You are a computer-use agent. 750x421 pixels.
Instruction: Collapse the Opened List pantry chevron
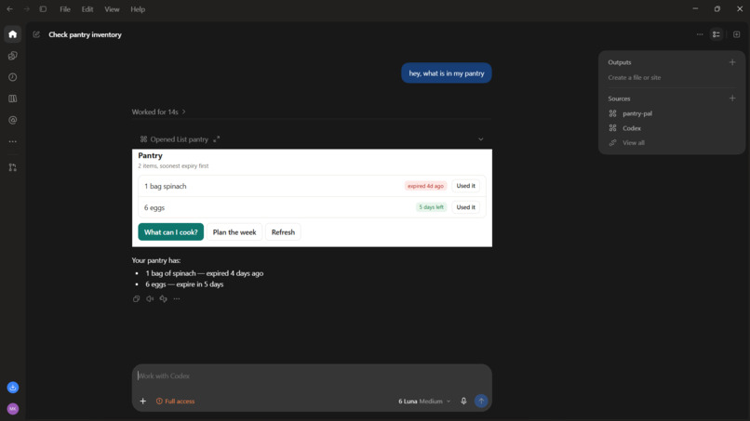(x=481, y=139)
